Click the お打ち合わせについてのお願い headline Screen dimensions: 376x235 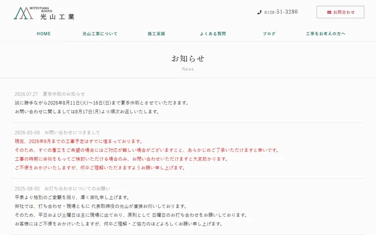tap(77, 188)
